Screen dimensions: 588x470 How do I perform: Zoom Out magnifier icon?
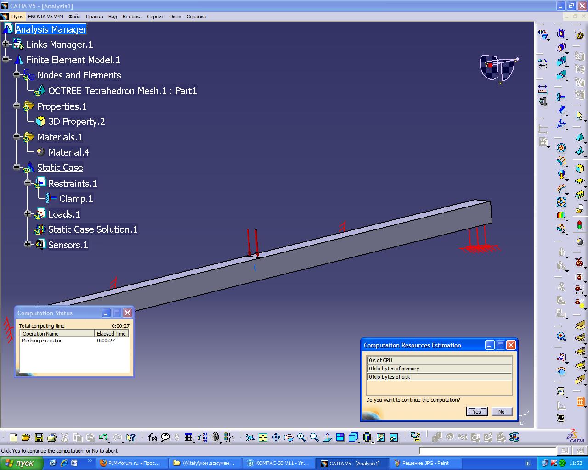pyautogui.click(x=314, y=437)
